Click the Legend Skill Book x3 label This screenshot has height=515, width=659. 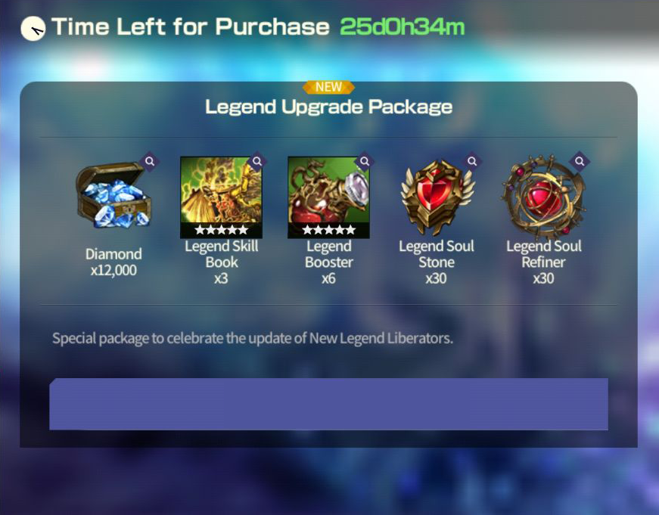221,262
